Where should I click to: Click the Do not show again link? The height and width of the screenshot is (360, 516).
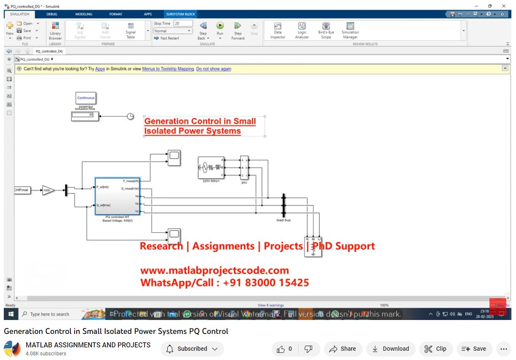214,69
